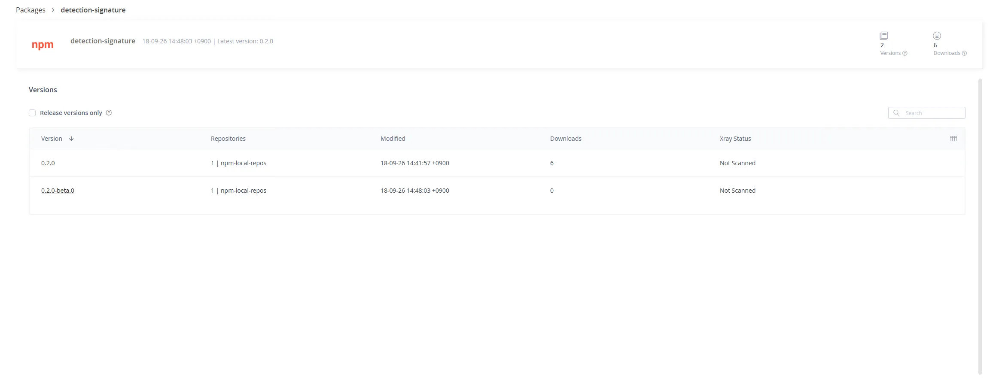Click the vertical scrollbar on right
Screen dimensions: 999x391
(x=980, y=226)
